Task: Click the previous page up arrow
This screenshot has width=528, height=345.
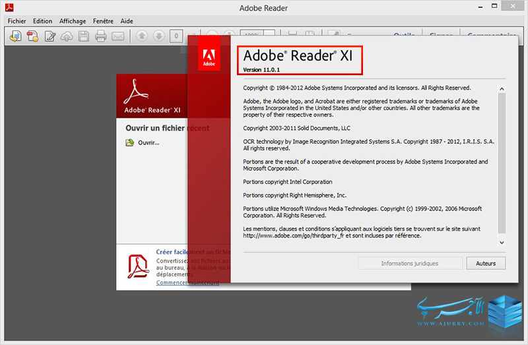Action: 142,36
